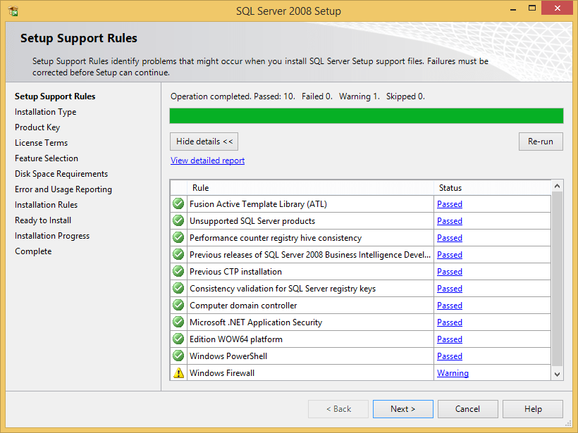Screen dimensions: 578x433
Task: Select Installation Progress step in sidebar
Action: pyautogui.click(x=52, y=236)
